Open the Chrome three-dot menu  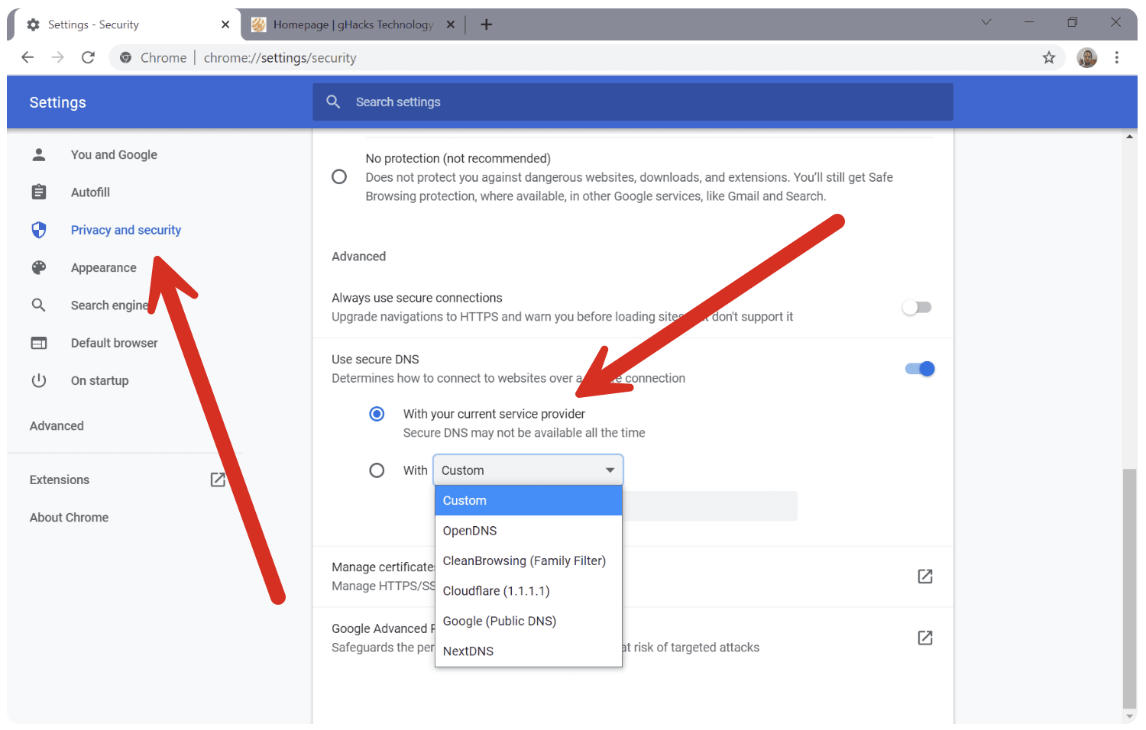click(x=1116, y=57)
